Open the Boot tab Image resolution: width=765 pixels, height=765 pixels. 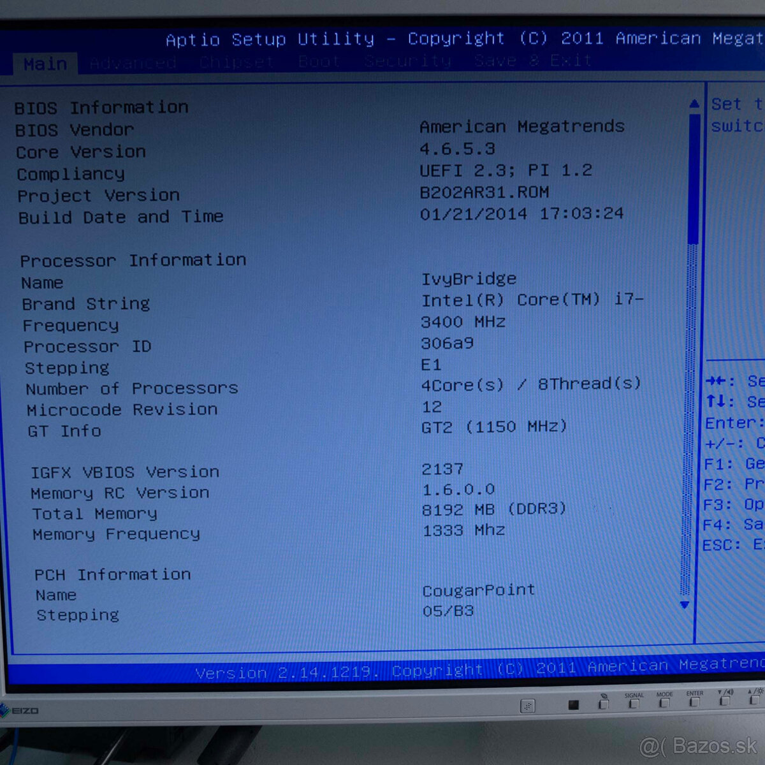(x=317, y=61)
